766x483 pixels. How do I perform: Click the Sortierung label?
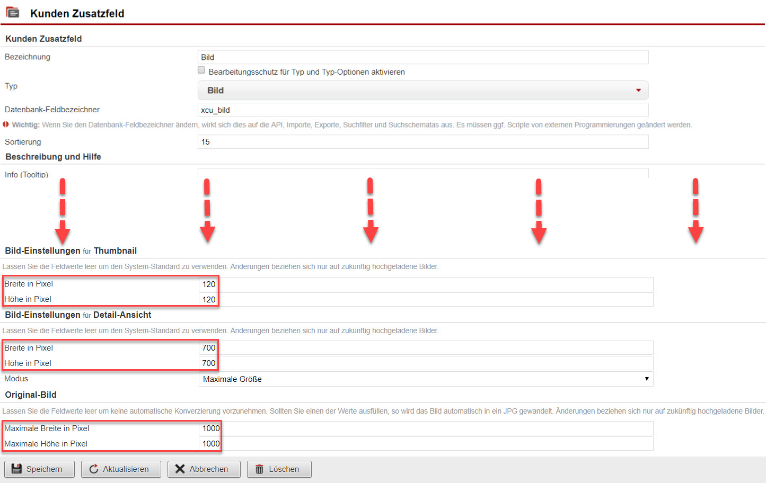point(23,141)
